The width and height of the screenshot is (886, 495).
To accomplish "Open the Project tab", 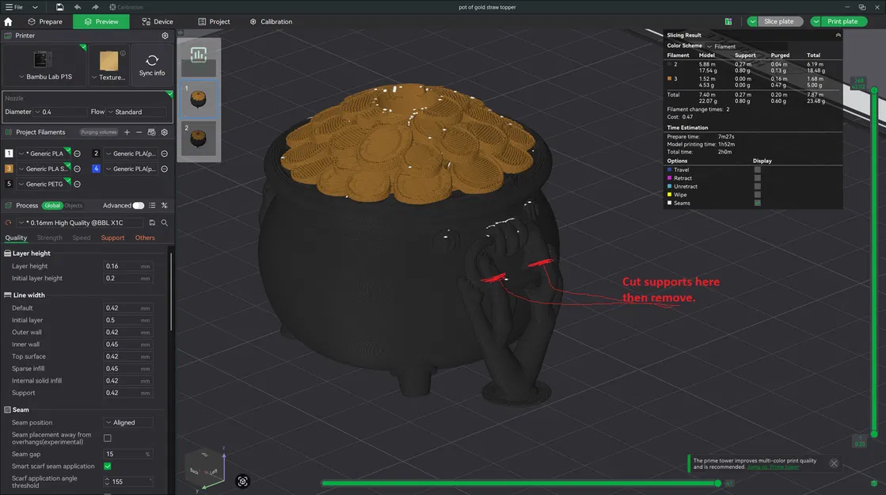I will pos(214,21).
